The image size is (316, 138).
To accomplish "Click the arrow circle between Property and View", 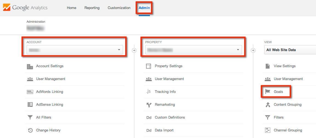I will tap(253, 50).
